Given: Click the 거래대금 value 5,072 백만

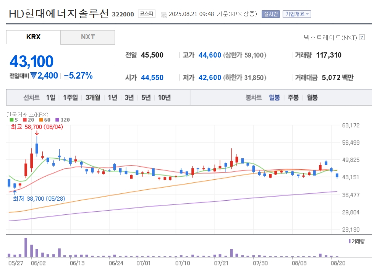Looking at the screenshot, I should pyautogui.click(x=338, y=77).
